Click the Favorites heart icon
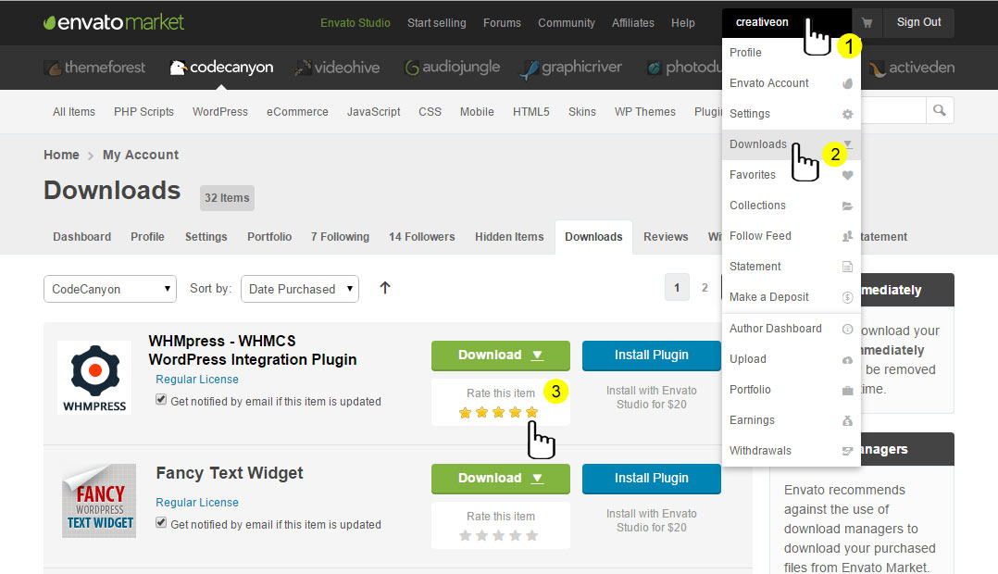Image resolution: width=998 pixels, height=574 pixels. 847,175
